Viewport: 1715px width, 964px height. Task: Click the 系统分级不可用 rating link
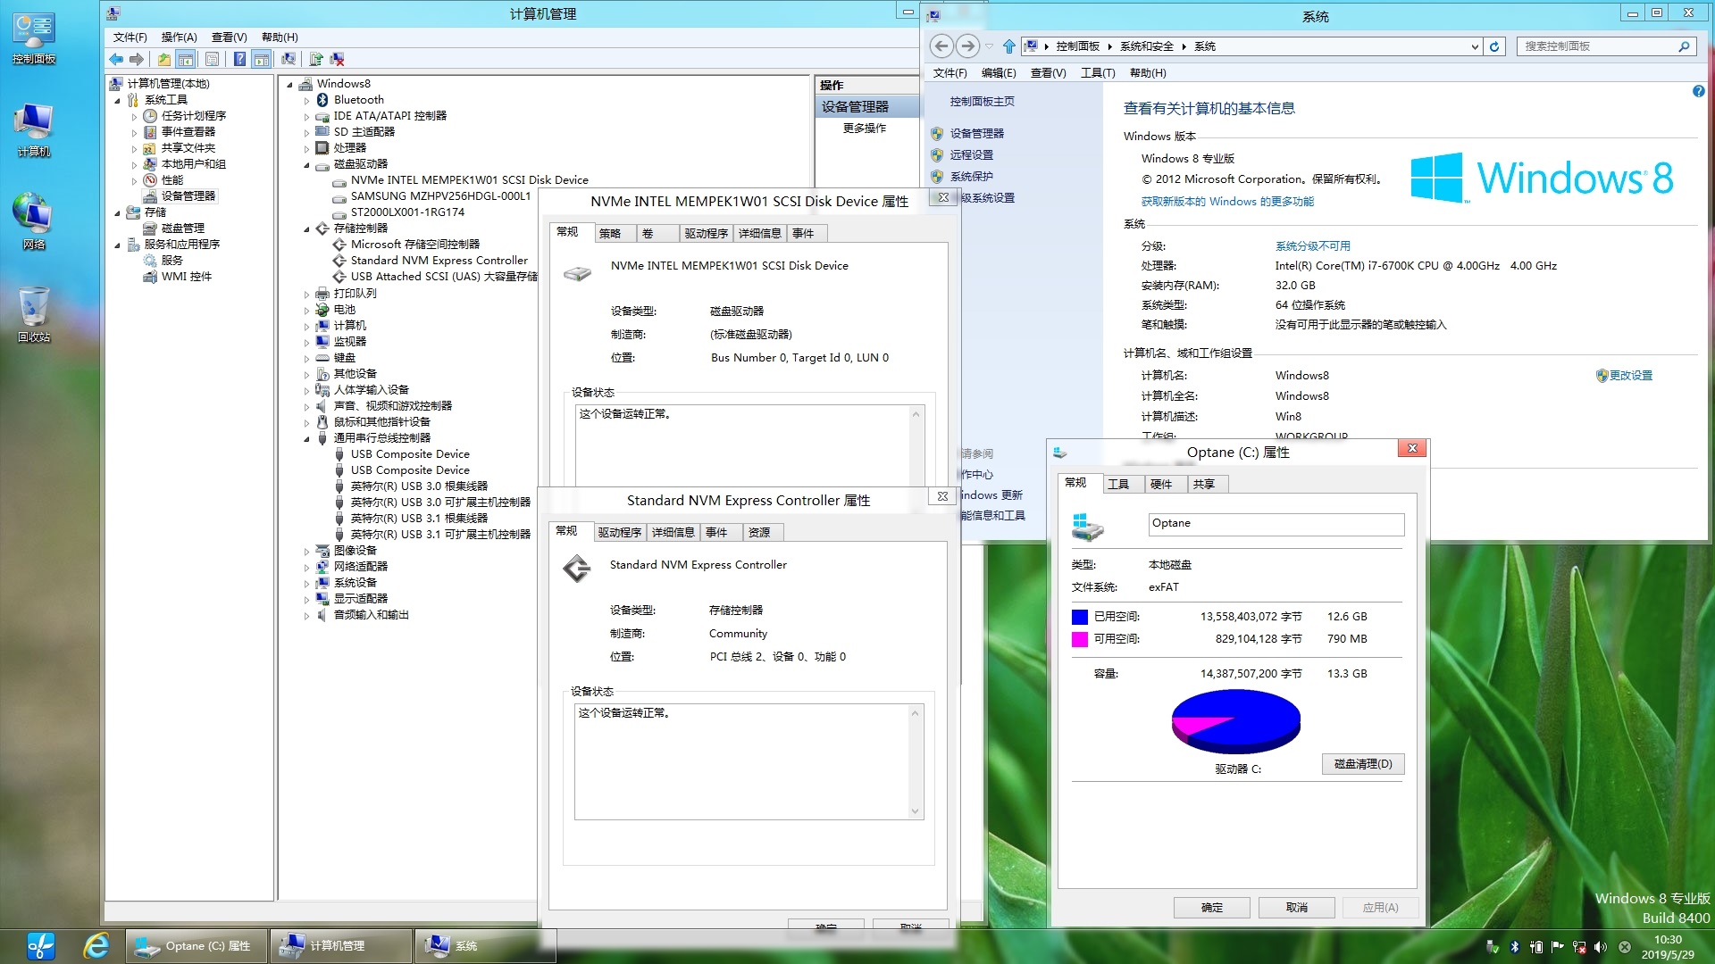1313,246
